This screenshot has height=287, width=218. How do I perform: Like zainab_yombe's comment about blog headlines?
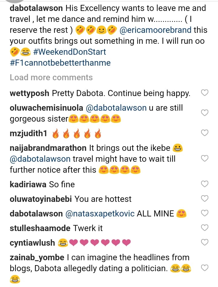pyautogui.click(x=205, y=268)
